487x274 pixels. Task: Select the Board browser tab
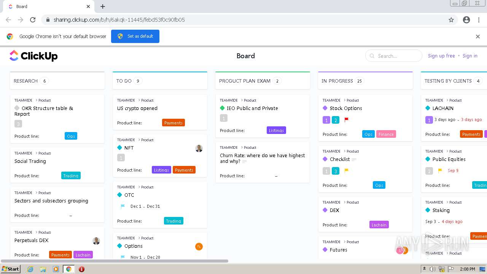pos(49,6)
